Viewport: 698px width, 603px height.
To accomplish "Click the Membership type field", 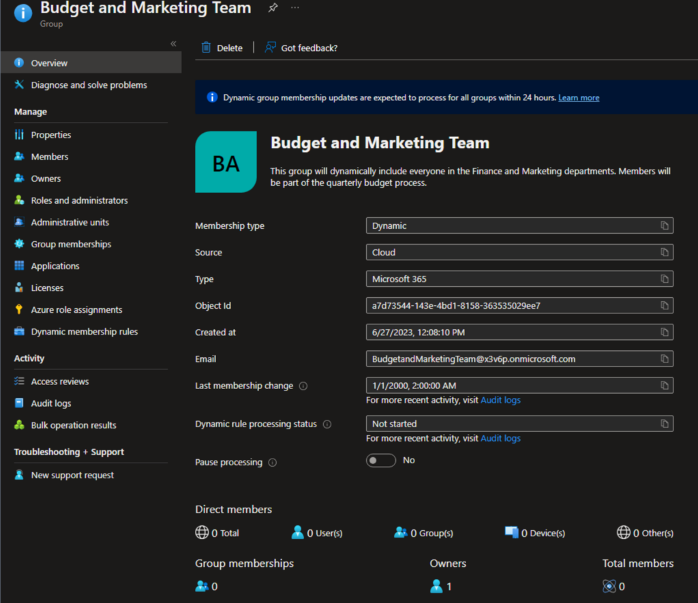I will point(519,226).
